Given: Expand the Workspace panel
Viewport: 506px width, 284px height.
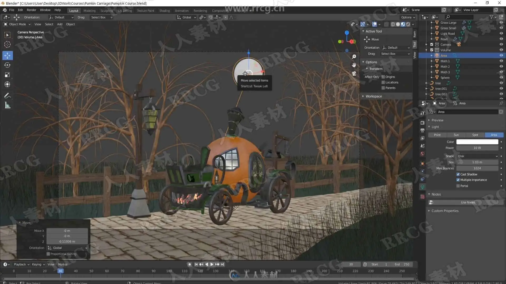Looking at the screenshot, I should coord(373,96).
